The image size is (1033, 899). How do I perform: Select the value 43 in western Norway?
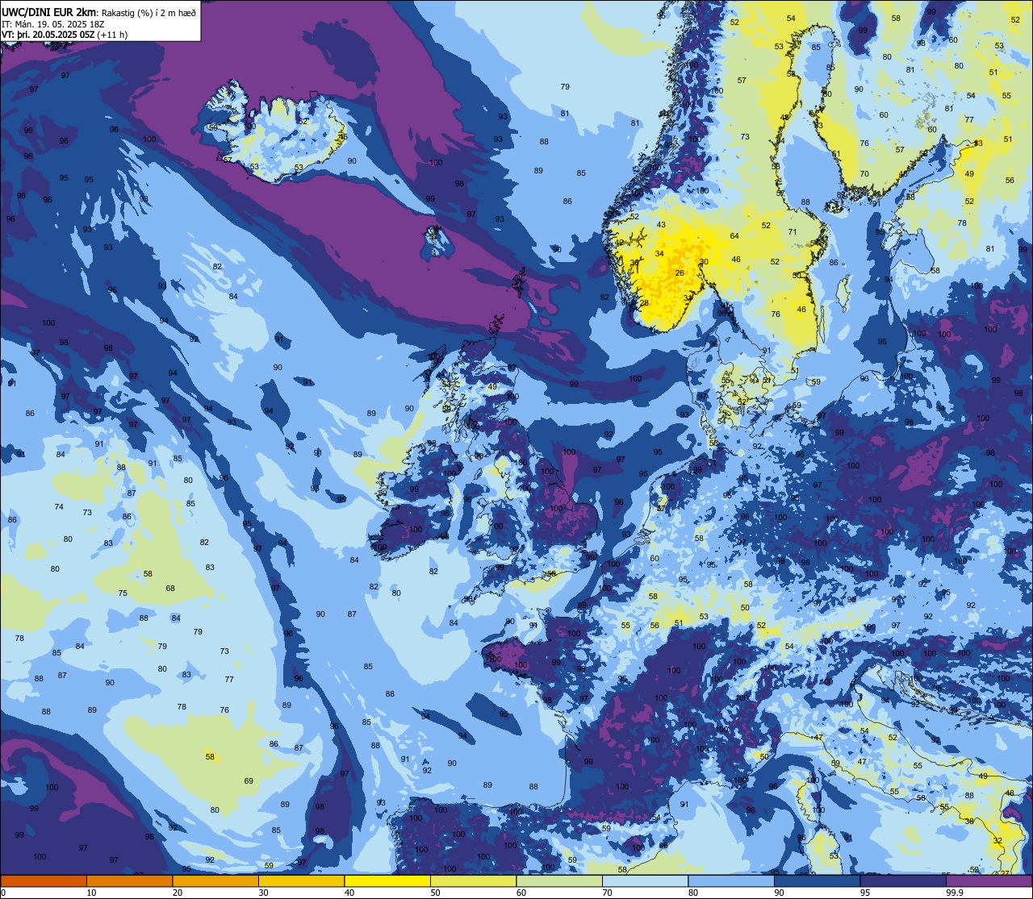pos(661,225)
